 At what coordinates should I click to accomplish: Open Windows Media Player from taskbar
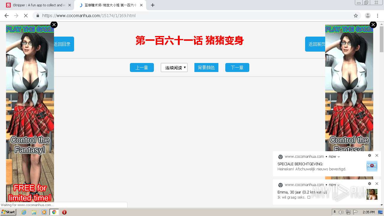click(44, 212)
